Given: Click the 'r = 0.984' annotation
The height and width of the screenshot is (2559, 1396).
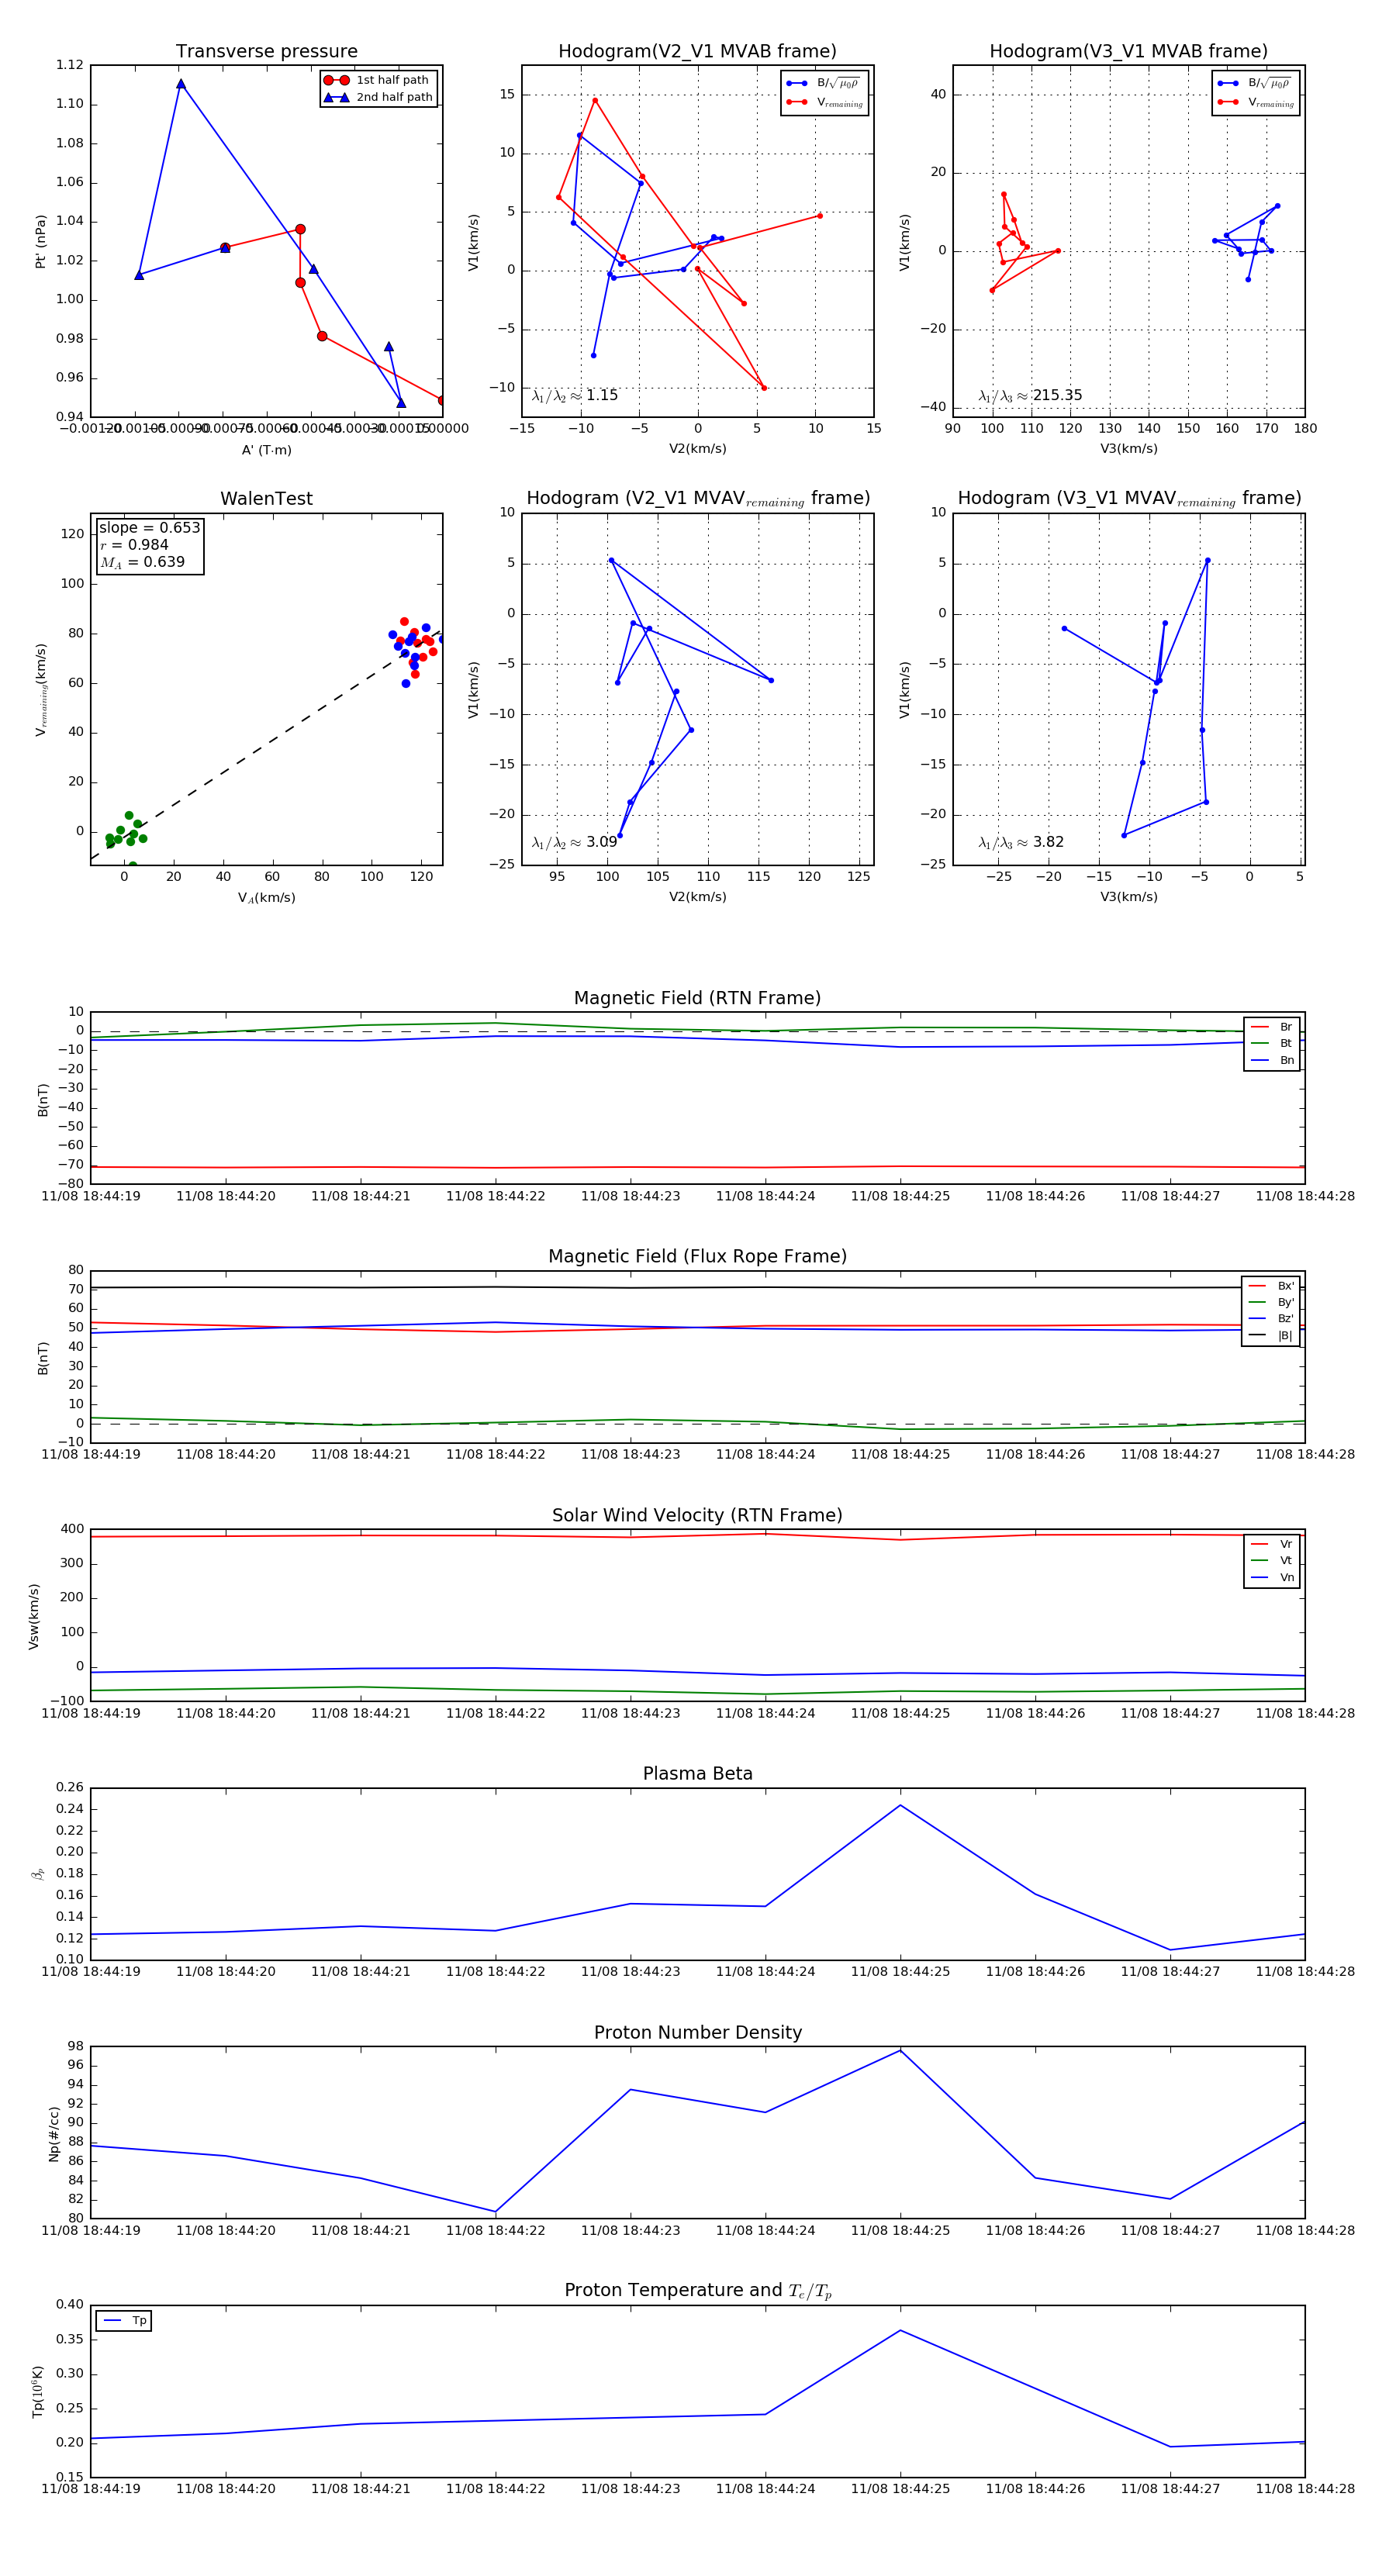Looking at the screenshot, I should tap(134, 544).
